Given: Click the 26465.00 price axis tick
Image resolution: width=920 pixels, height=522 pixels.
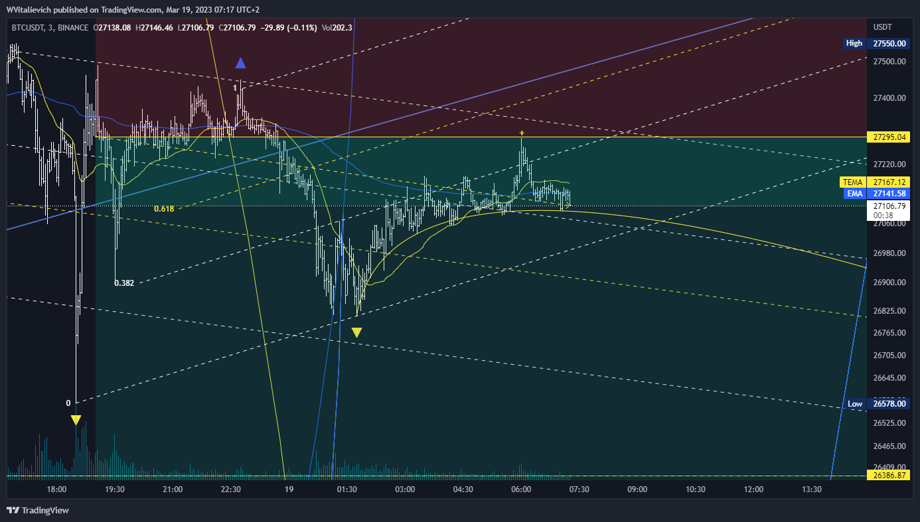Looking at the screenshot, I should 889,446.
